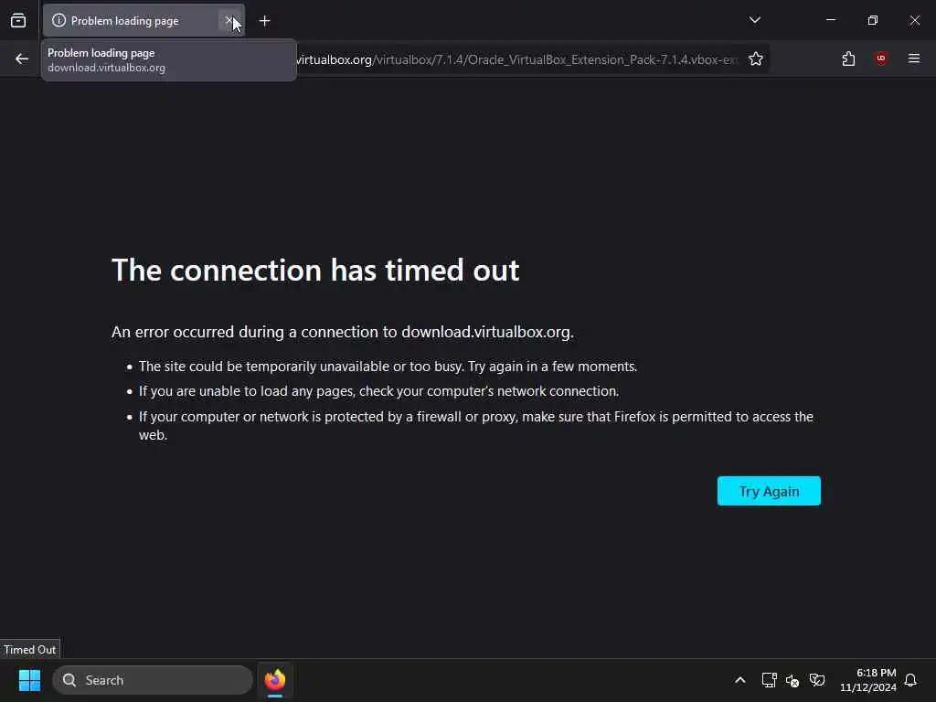Click the heading 'The connection has timed out'

pos(315,270)
